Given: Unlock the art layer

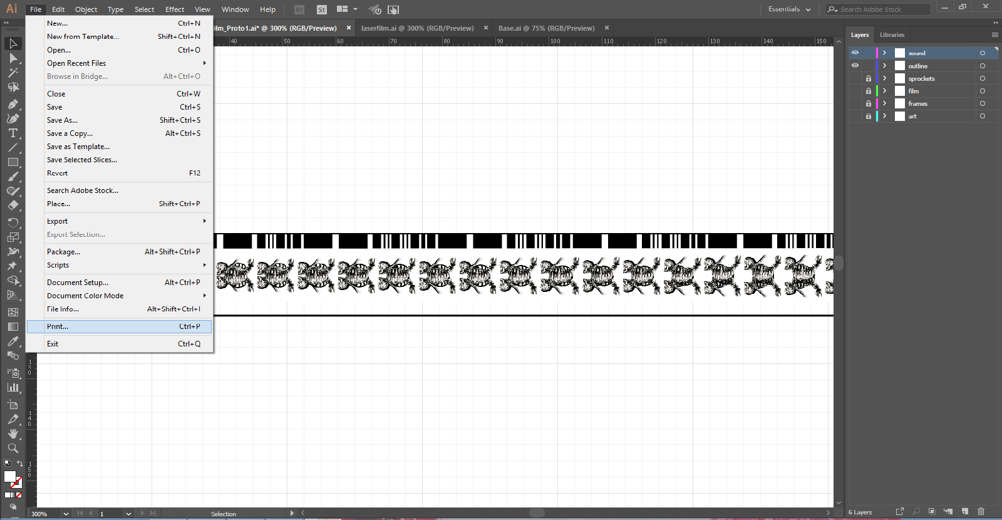Looking at the screenshot, I should pyautogui.click(x=869, y=116).
